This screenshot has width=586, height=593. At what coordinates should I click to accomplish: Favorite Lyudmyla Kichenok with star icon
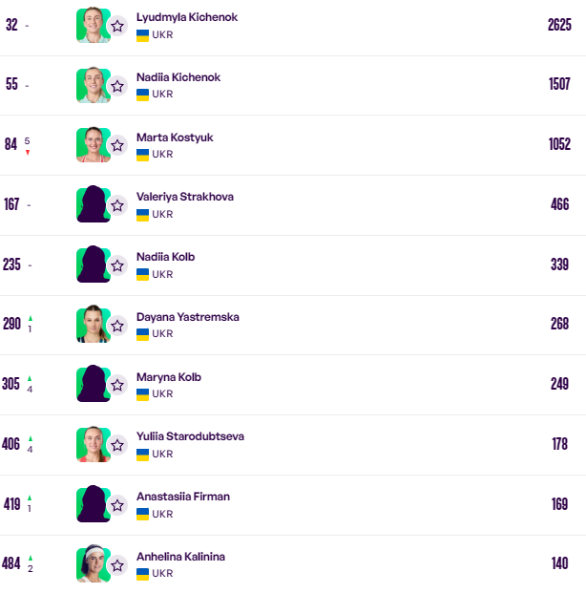[x=117, y=27]
